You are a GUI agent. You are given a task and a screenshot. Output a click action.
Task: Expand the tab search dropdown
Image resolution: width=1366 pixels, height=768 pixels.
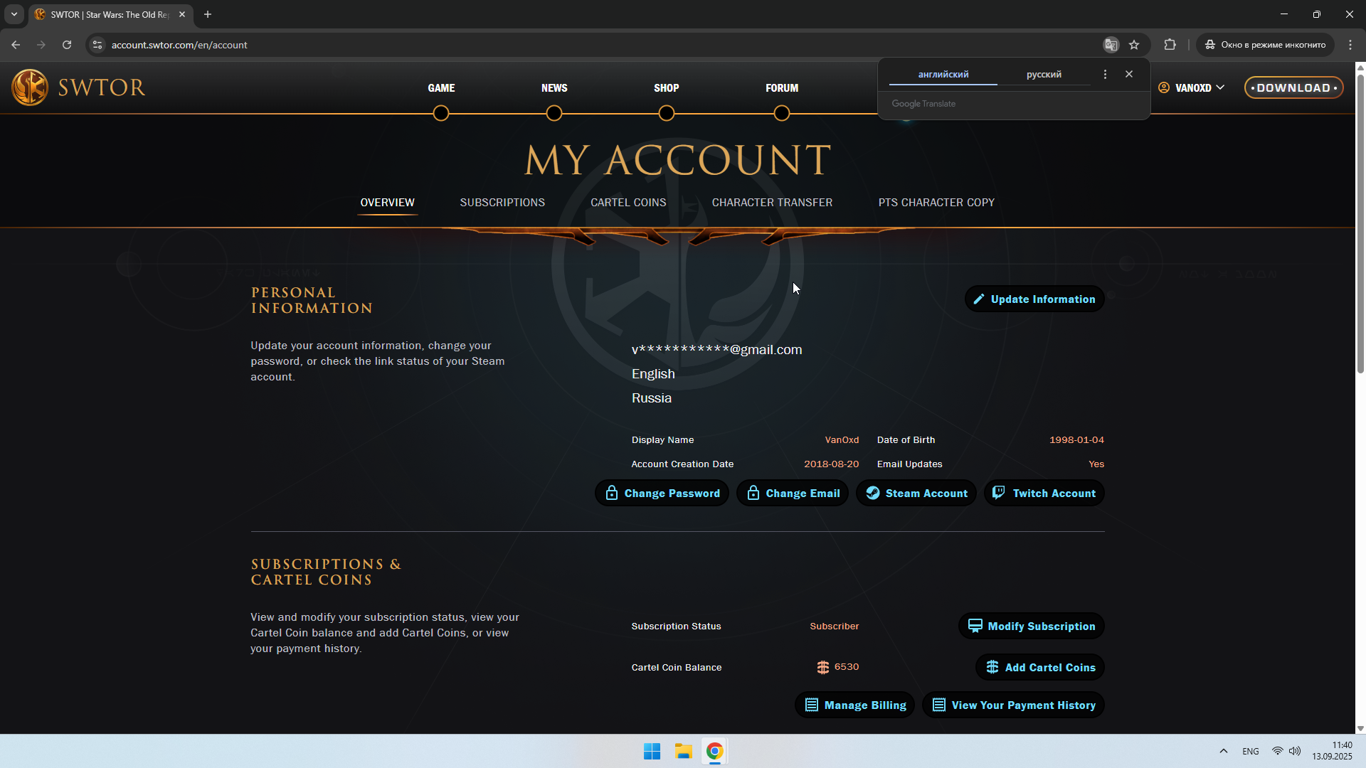pos(14,14)
